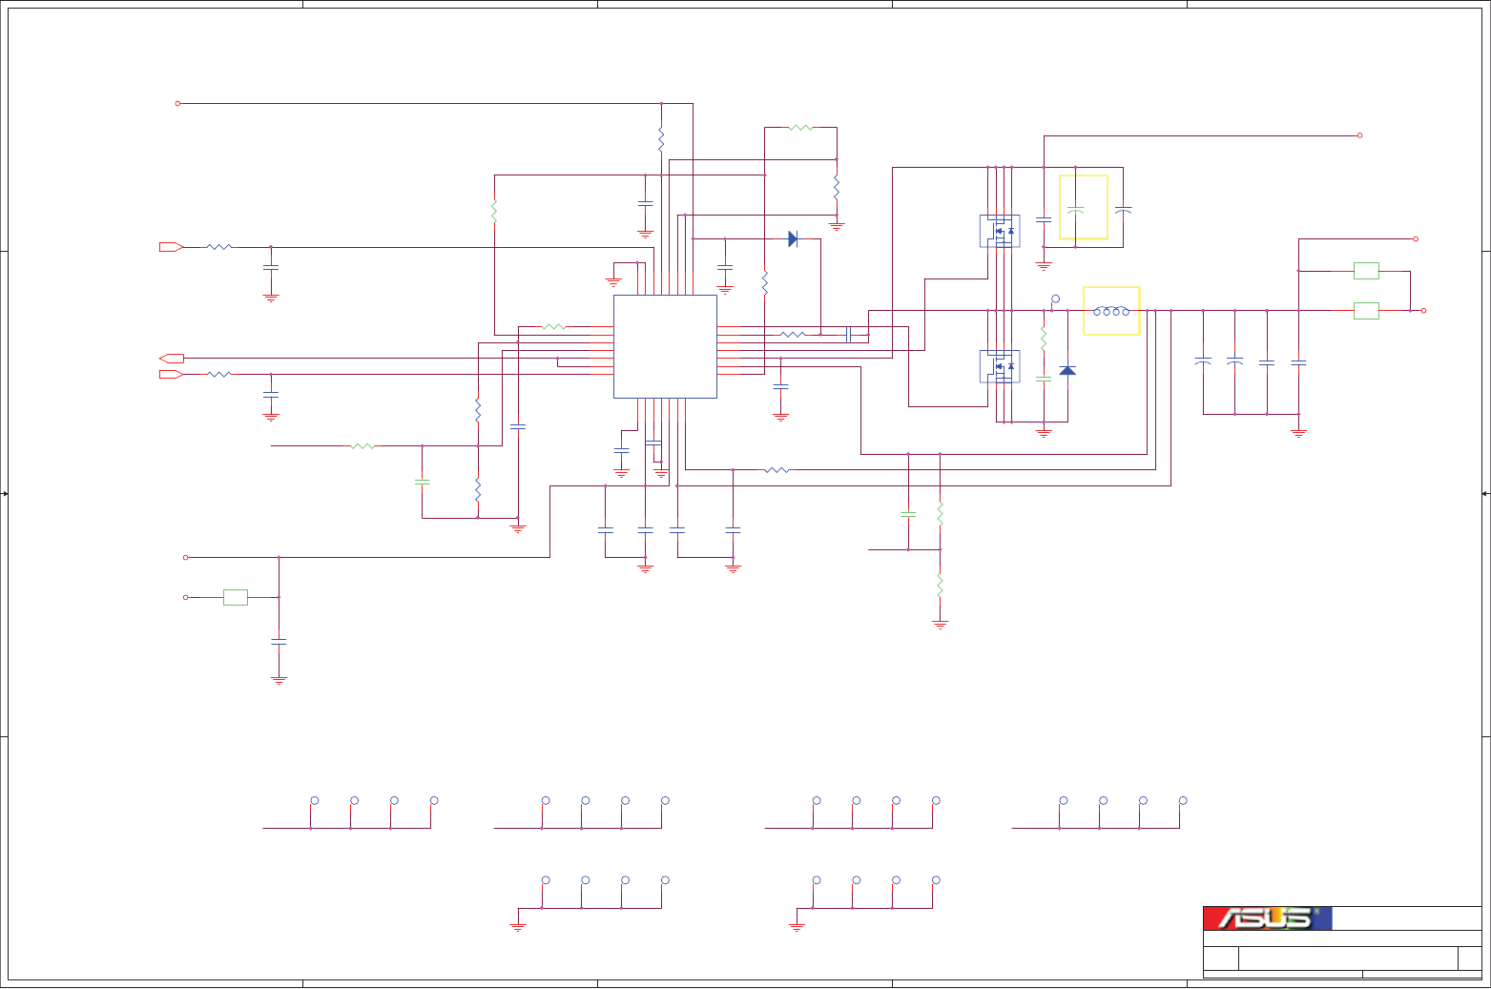This screenshot has height=989, width=1491.
Task: Select the capacitor below the lower-left green box
Action: 279,642
